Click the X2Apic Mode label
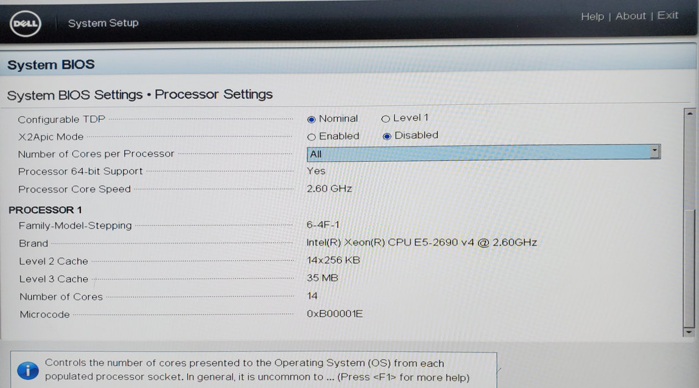Image resolution: width=699 pixels, height=388 pixels. coord(50,137)
